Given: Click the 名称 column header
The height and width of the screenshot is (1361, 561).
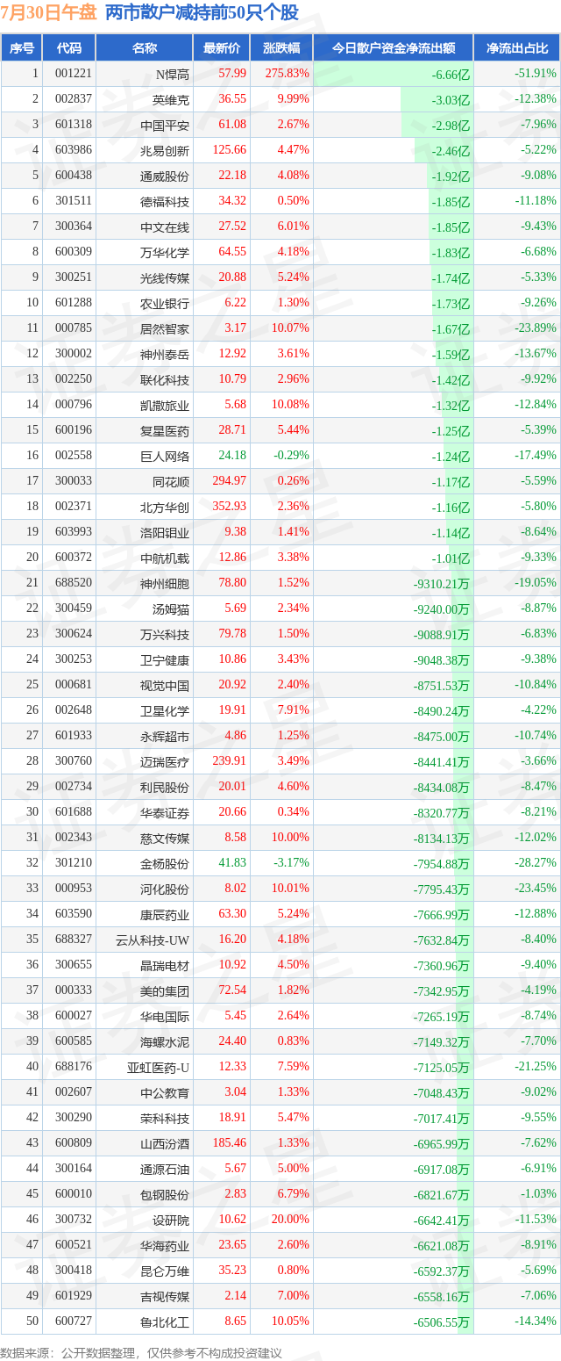Looking at the screenshot, I should tap(144, 48).
